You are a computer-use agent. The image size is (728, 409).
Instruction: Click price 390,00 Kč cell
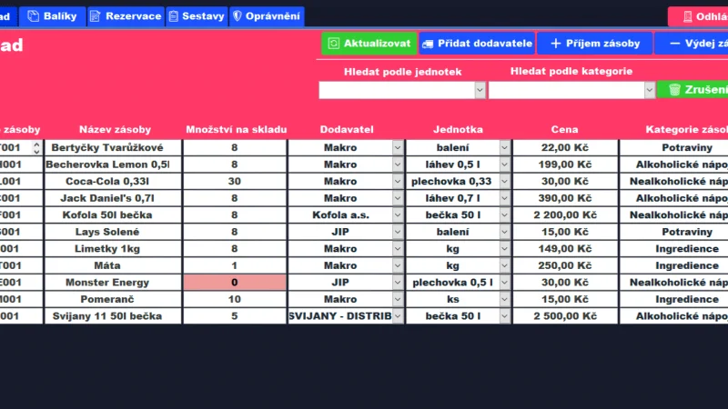(x=565, y=198)
